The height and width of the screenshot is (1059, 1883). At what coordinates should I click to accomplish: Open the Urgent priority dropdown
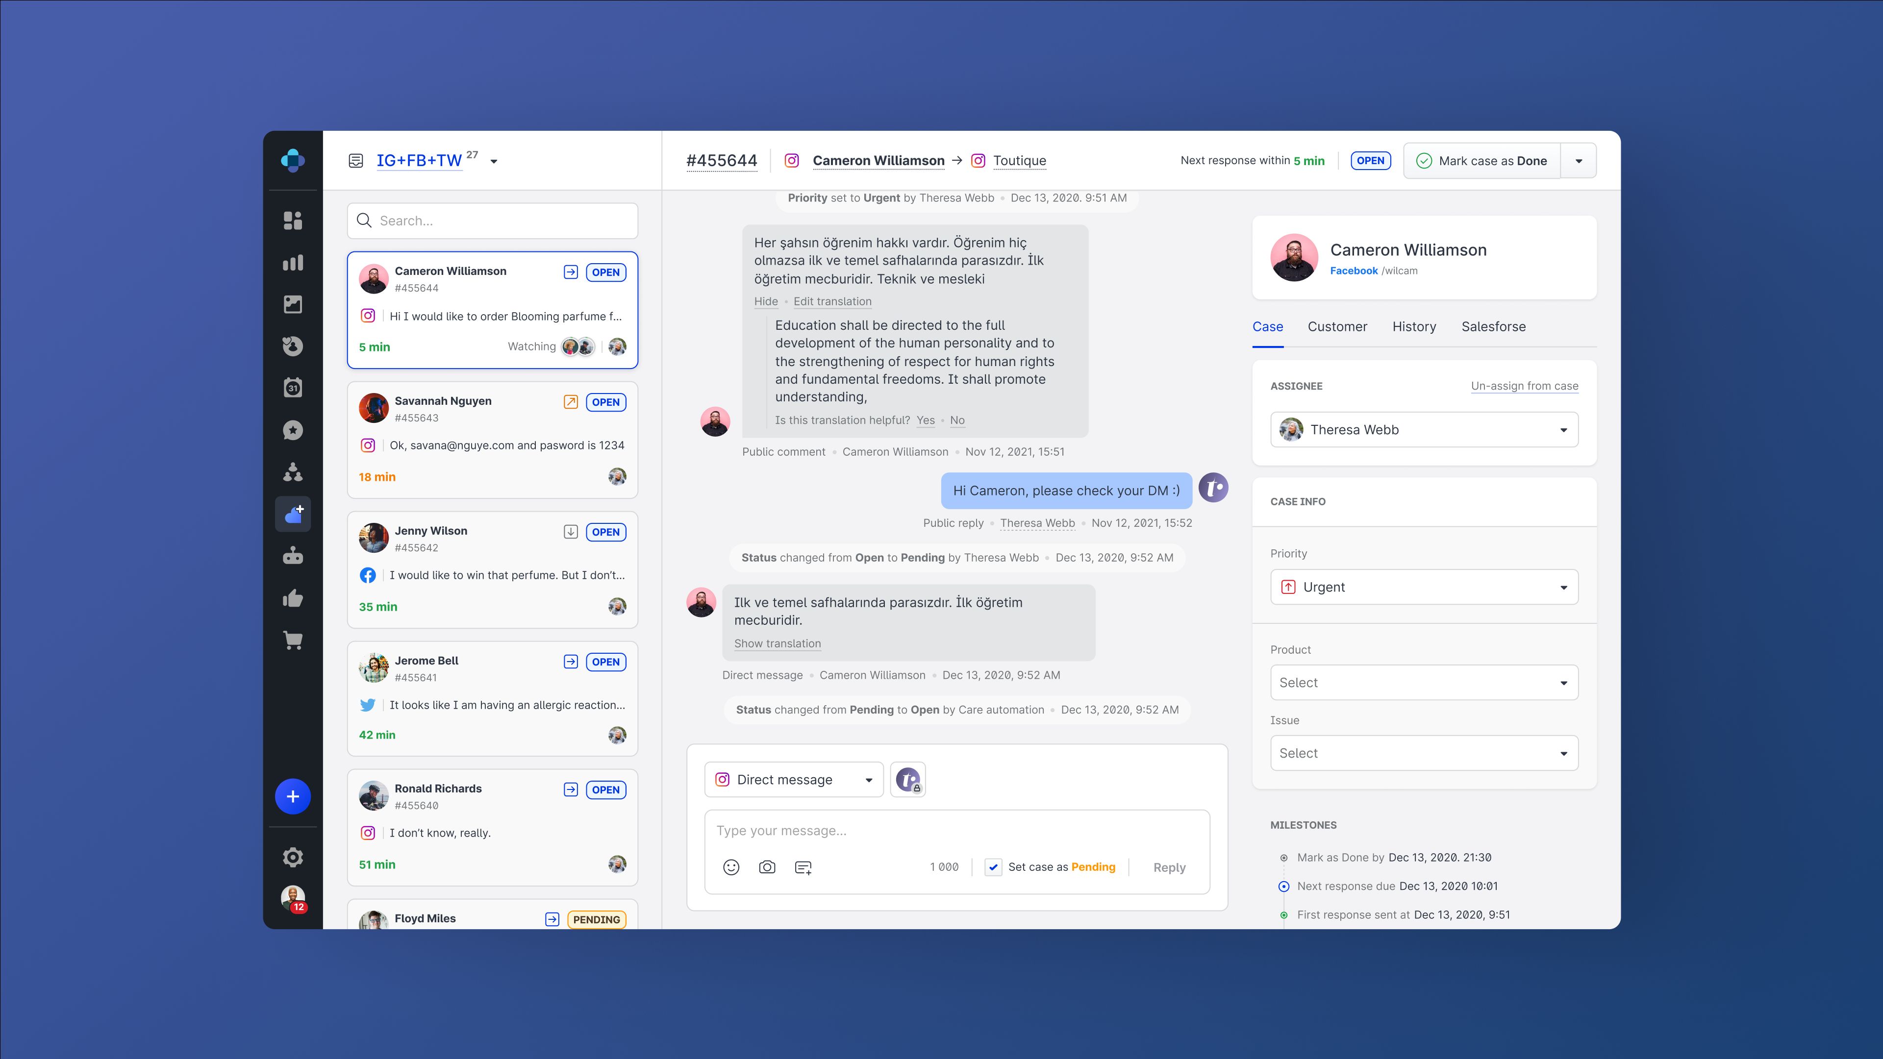(x=1424, y=587)
